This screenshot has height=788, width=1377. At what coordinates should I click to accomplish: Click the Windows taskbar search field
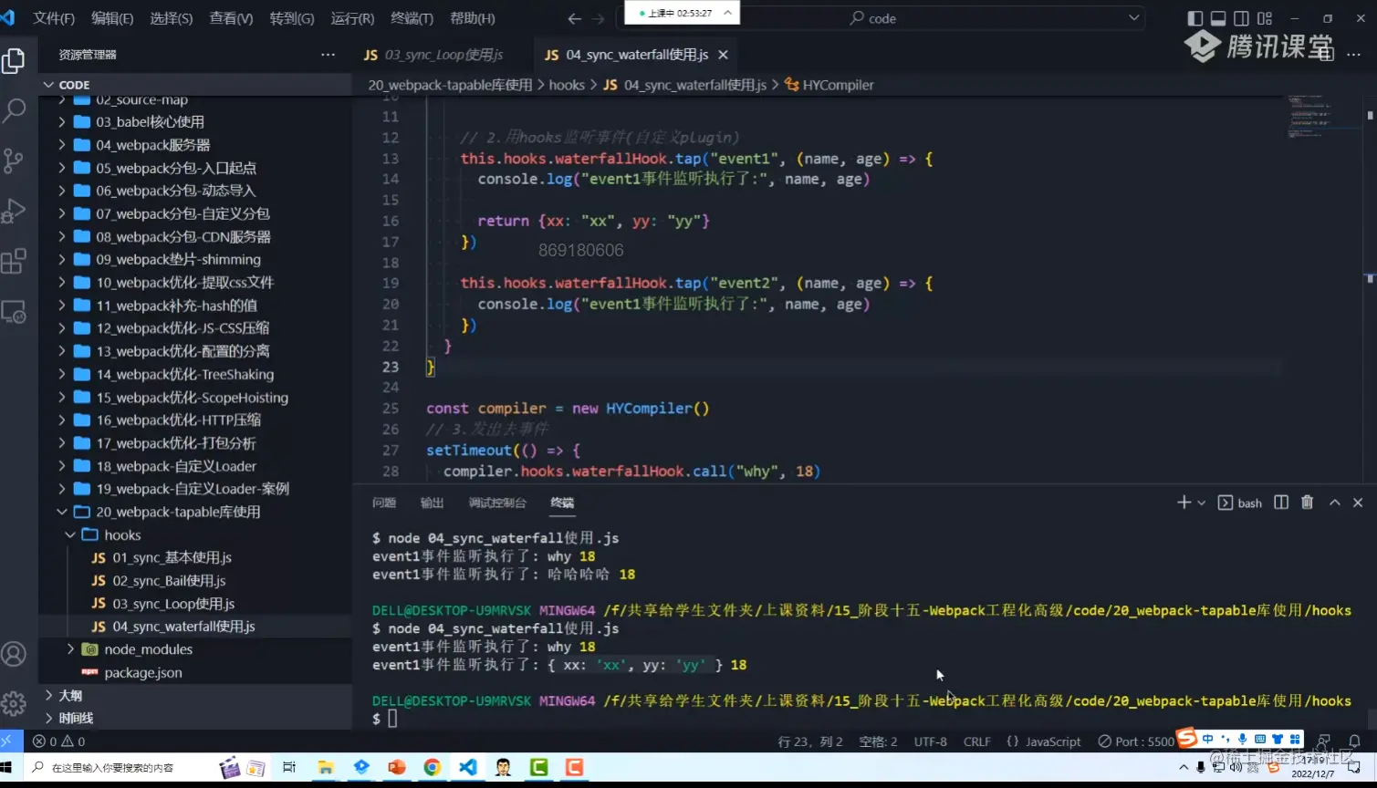[x=121, y=768]
